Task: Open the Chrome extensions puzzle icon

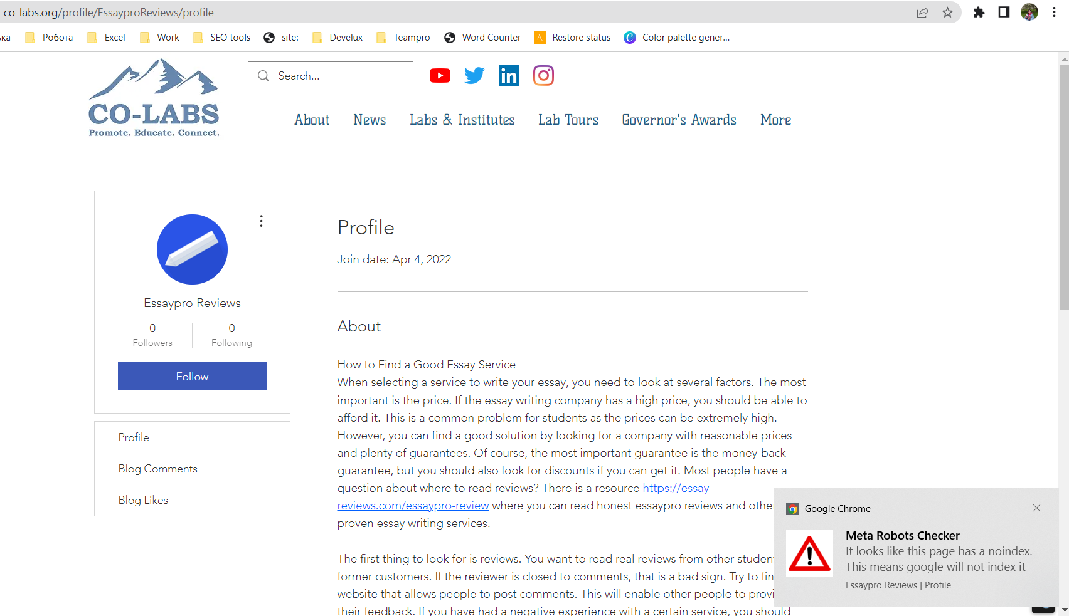Action: pyautogui.click(x=979, y=13)
